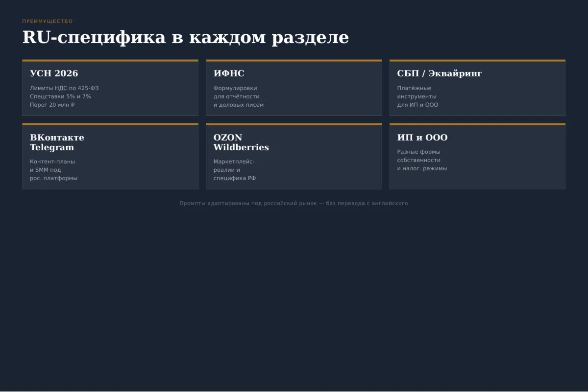Select the heading 'RU-специфика в каждом разделе'
Viewport: 588px width, 392px height.
pyautogui.click(x=186, y=38)
